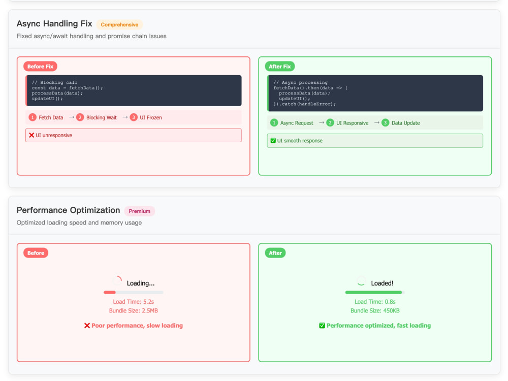Click the red Loading spinner
Viewport: 508px width, 381px height.
(x=117, y=280)
